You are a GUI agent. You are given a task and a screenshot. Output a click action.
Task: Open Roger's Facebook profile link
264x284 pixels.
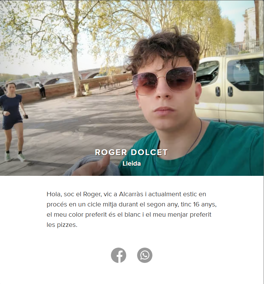tap(118, 255)
